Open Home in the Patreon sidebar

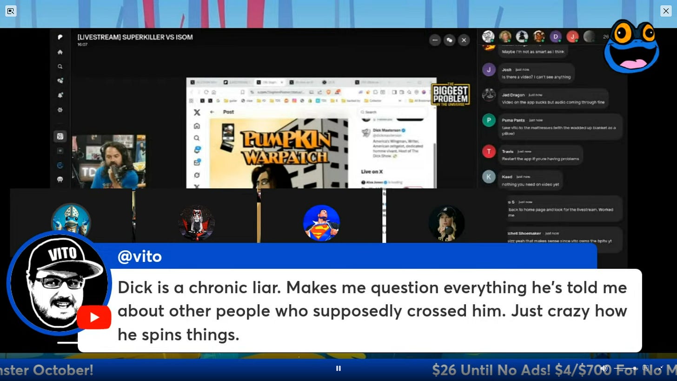tap(60, 52)
